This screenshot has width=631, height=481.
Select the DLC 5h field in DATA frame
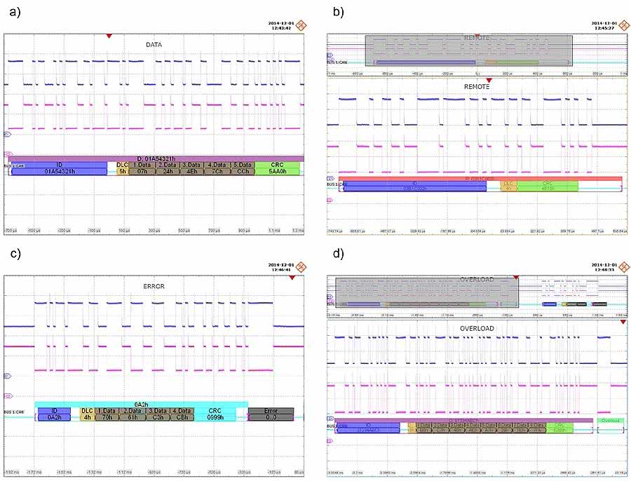coord(122,168)
